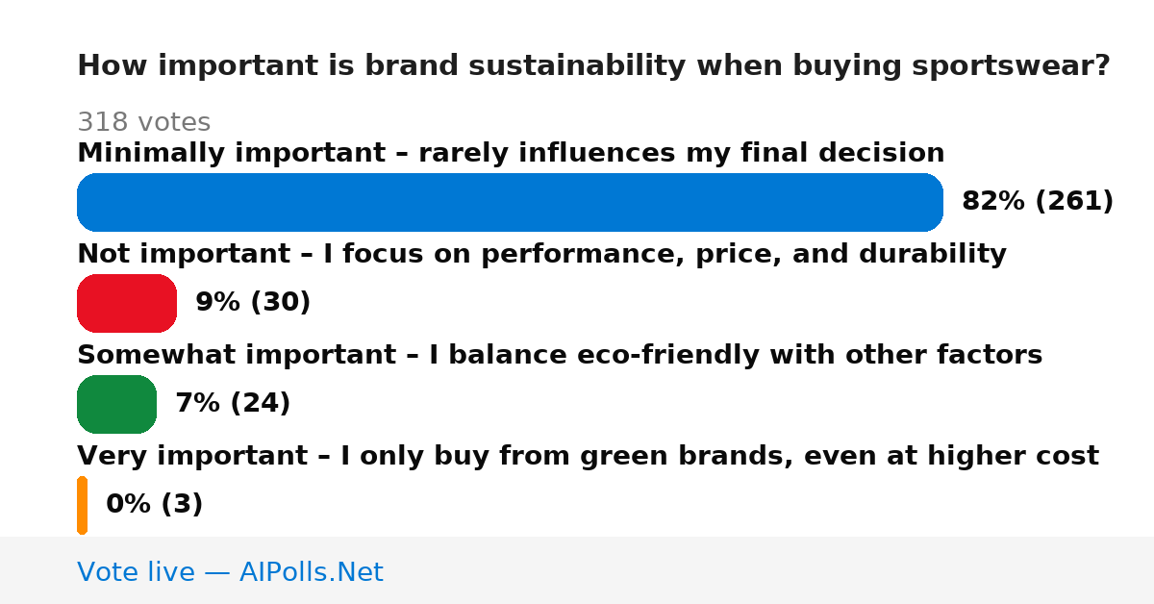Select the poll question title text
The height and width of the screenshot is (604, 1154).
(x=593, y=66)
